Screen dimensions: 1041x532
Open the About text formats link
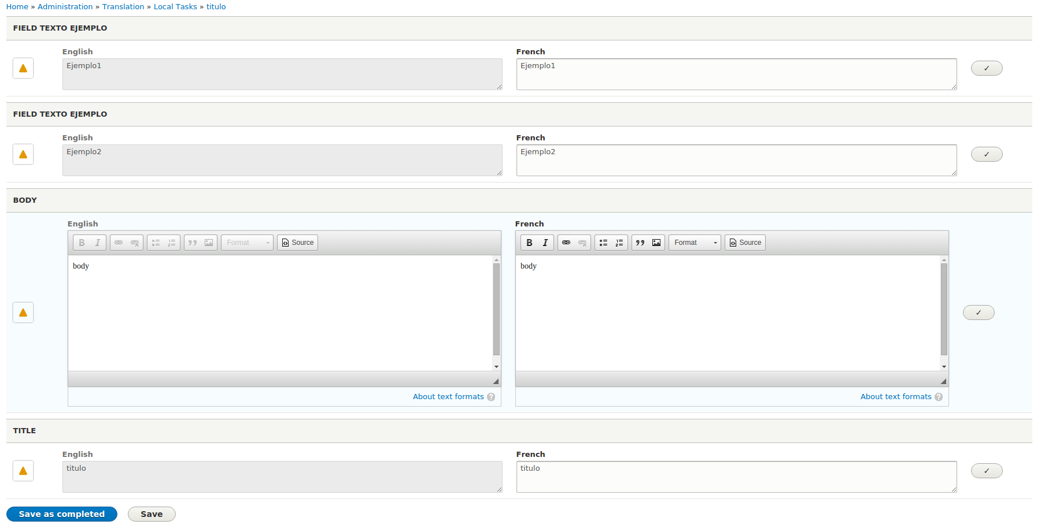pos(448,396)
